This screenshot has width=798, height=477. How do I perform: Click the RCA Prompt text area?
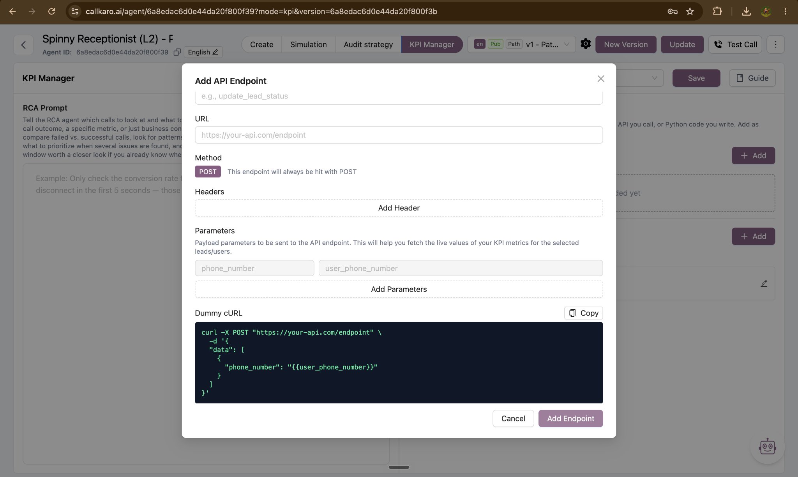point(102,313)
